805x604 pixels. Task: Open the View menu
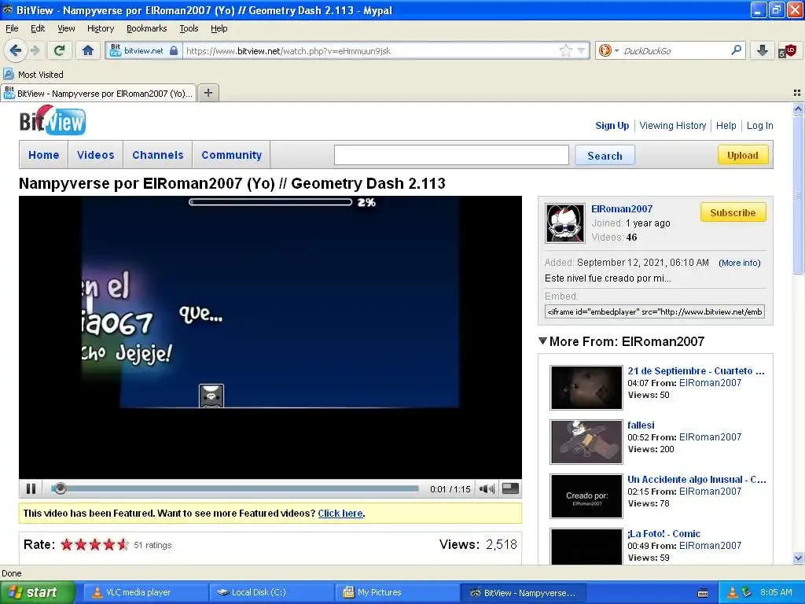pyautogui.click(x=66, y=28)
